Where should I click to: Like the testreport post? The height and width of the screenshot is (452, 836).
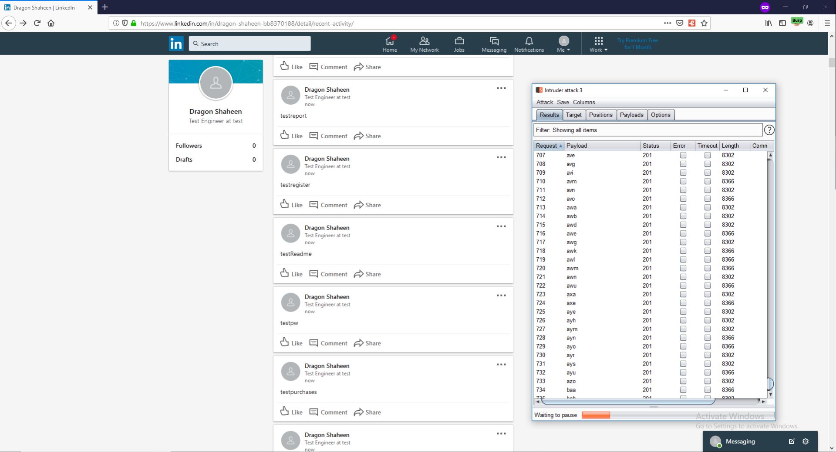coord(291,136)
